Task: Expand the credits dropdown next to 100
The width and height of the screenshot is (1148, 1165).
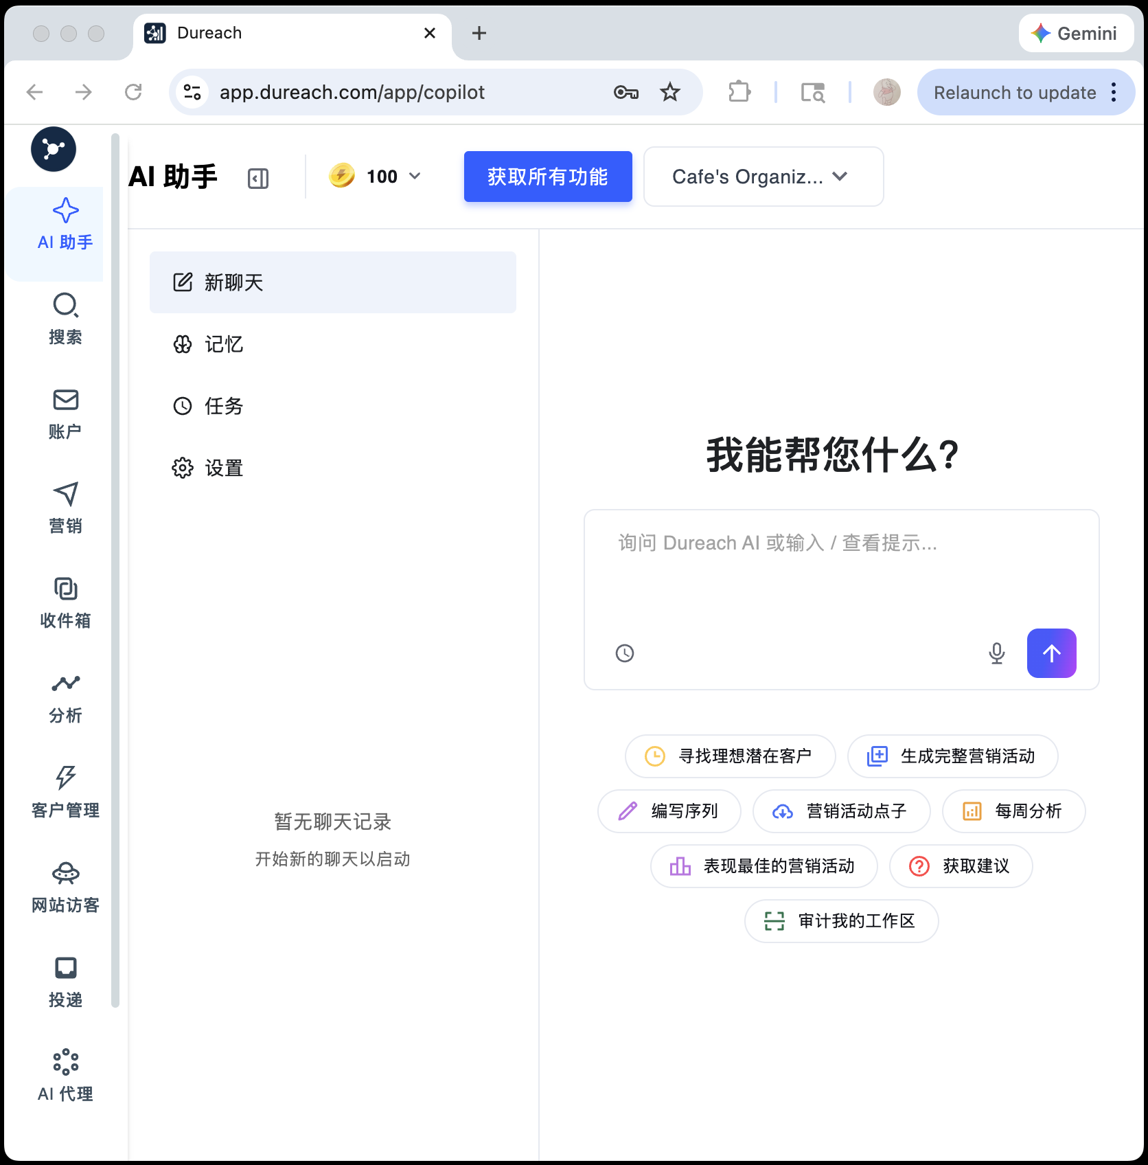Action: pos(415,177)
